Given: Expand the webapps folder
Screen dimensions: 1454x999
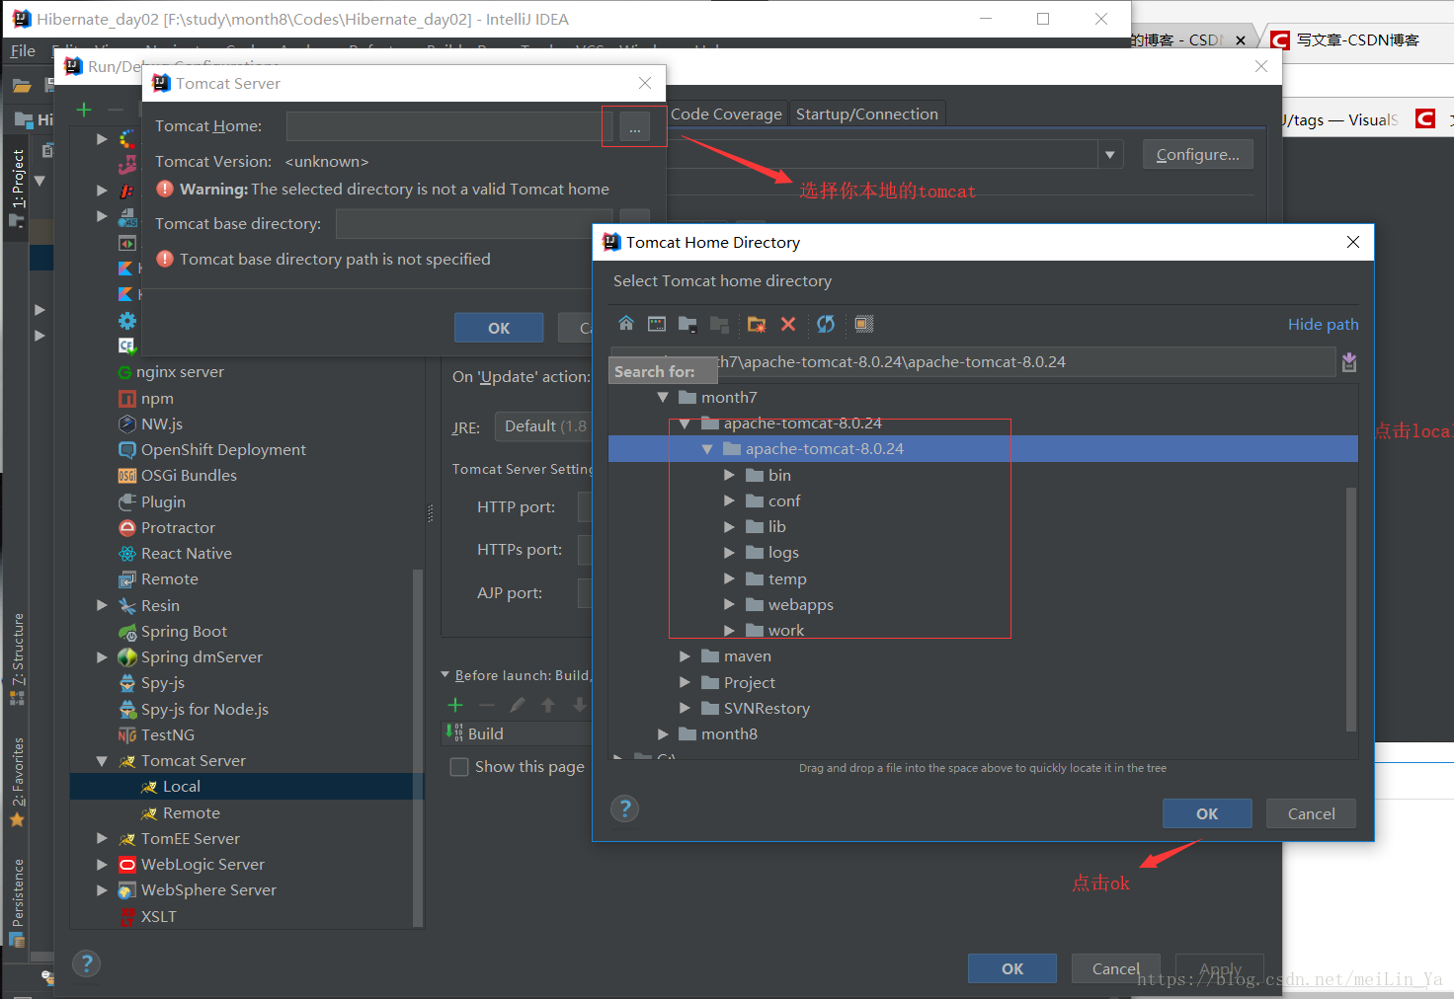Looking at the screenshot, I should pos(729,605).
